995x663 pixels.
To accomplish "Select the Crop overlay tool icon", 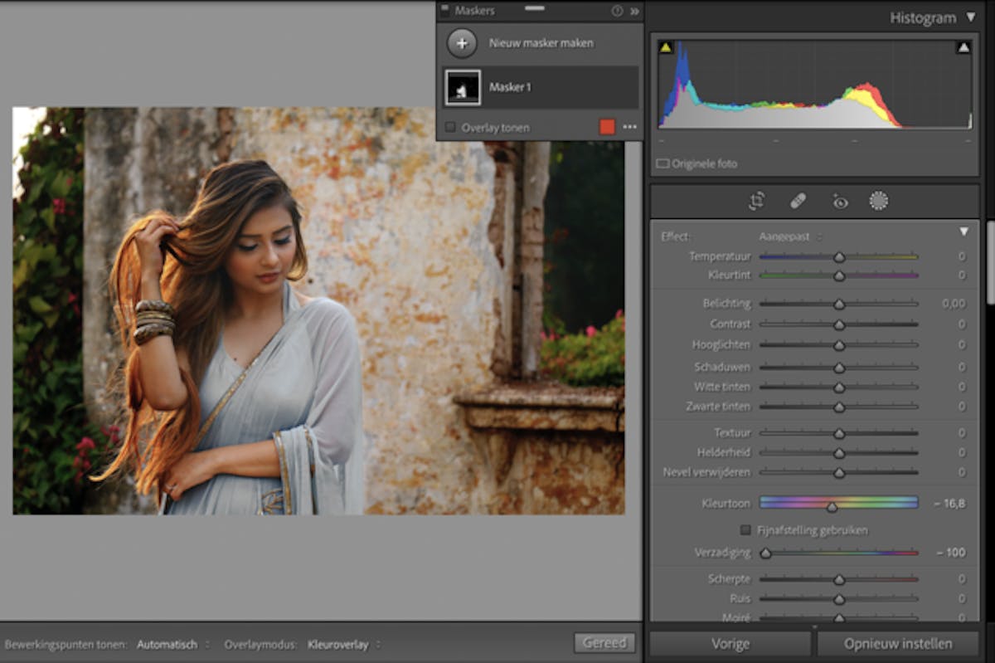I will 756,201.
